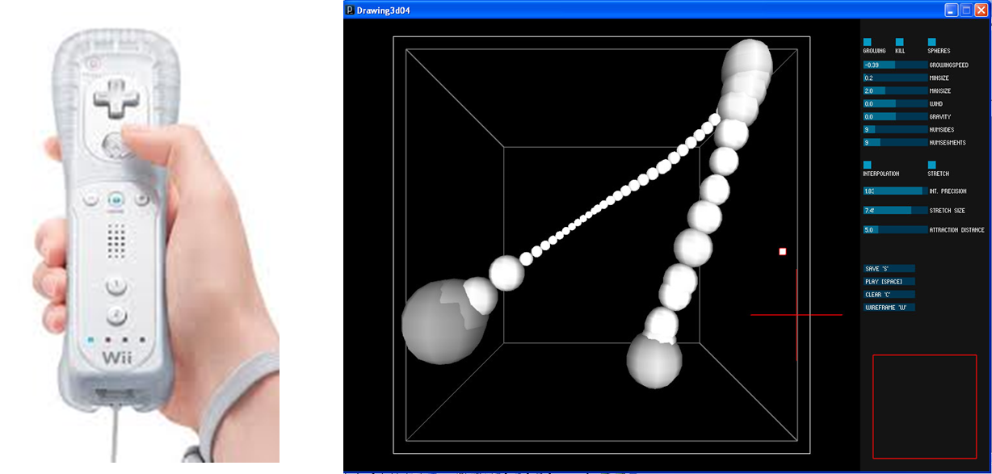The height and width of the screenshot is (474, 992).
Task: Click the Drawing3d04 title text
Action: pos(383,10)
